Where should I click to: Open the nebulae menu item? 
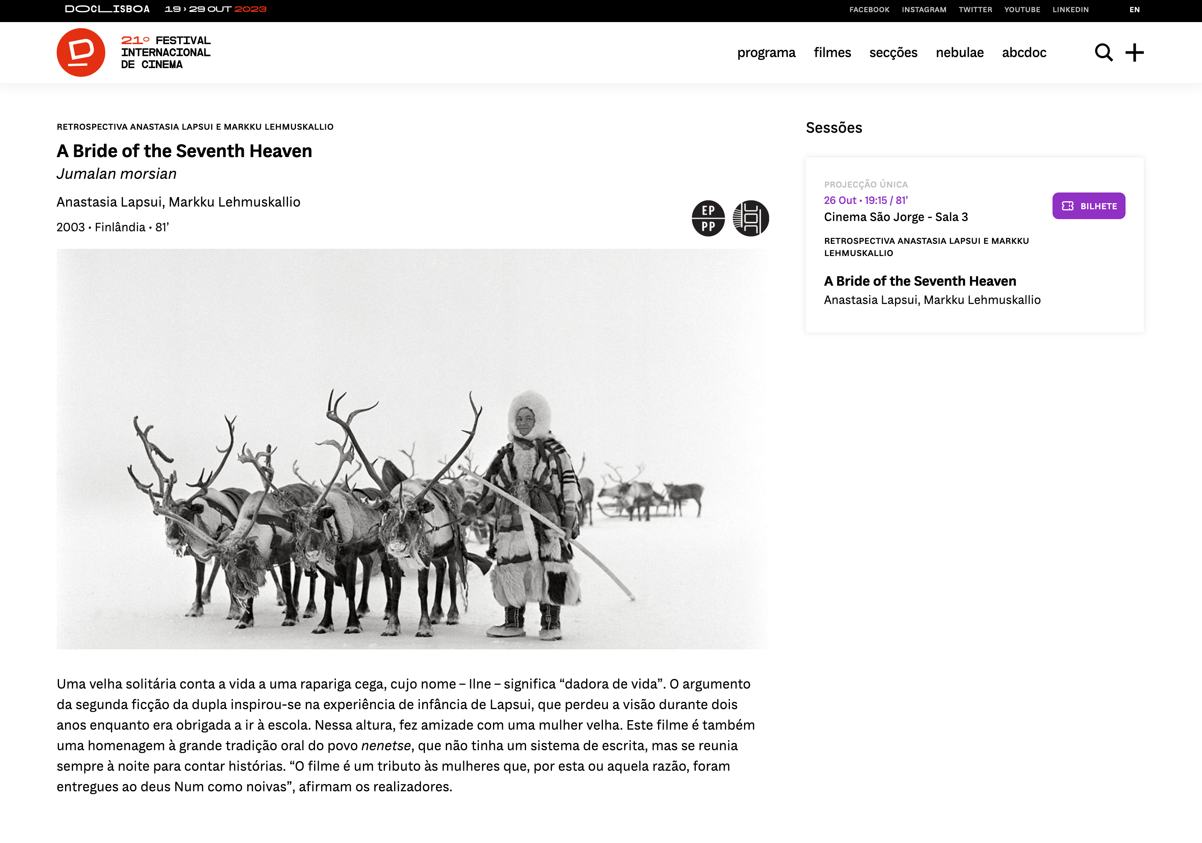coord(960,52)
